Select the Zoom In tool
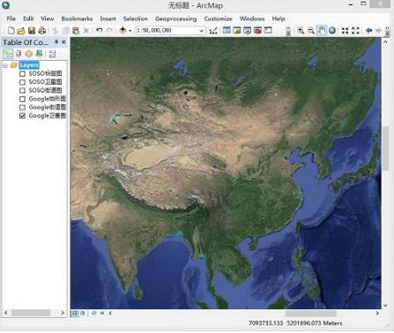Image resolution: width=394 pixels, height=333 pixels. [301, 30]
